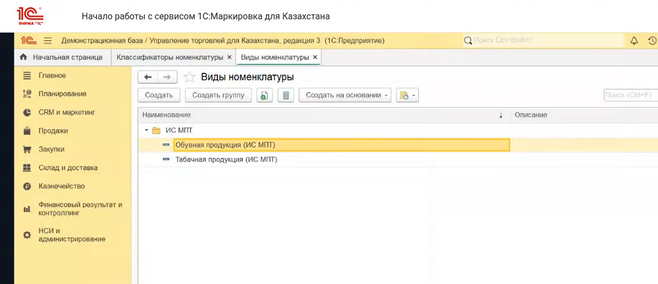The height and width of the screenshot is (284, 658).
Task: Select the Виды номенклатуры tab
Action: pos(275,58)
